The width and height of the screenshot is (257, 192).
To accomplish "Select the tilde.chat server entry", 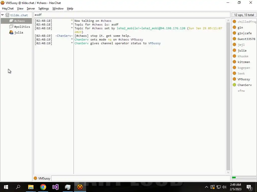I will [x=19, y=15].
